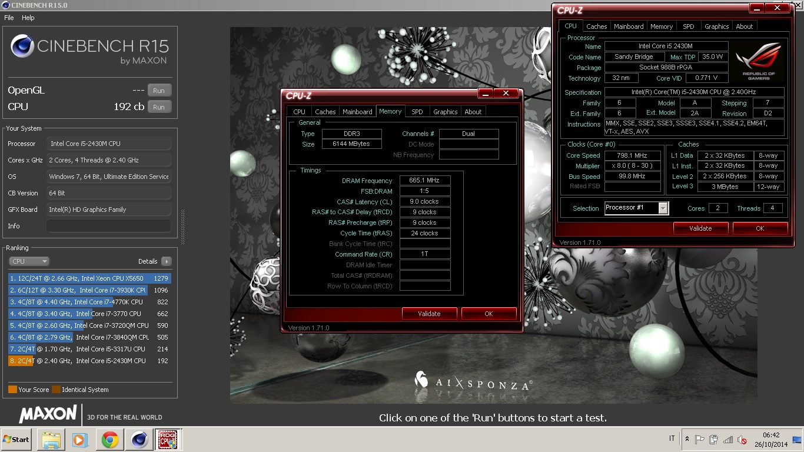The width and height of the screenshot is (804, 452).
Task: Open Graphics tab in right CPU-Z window
Action: (717, 26)
